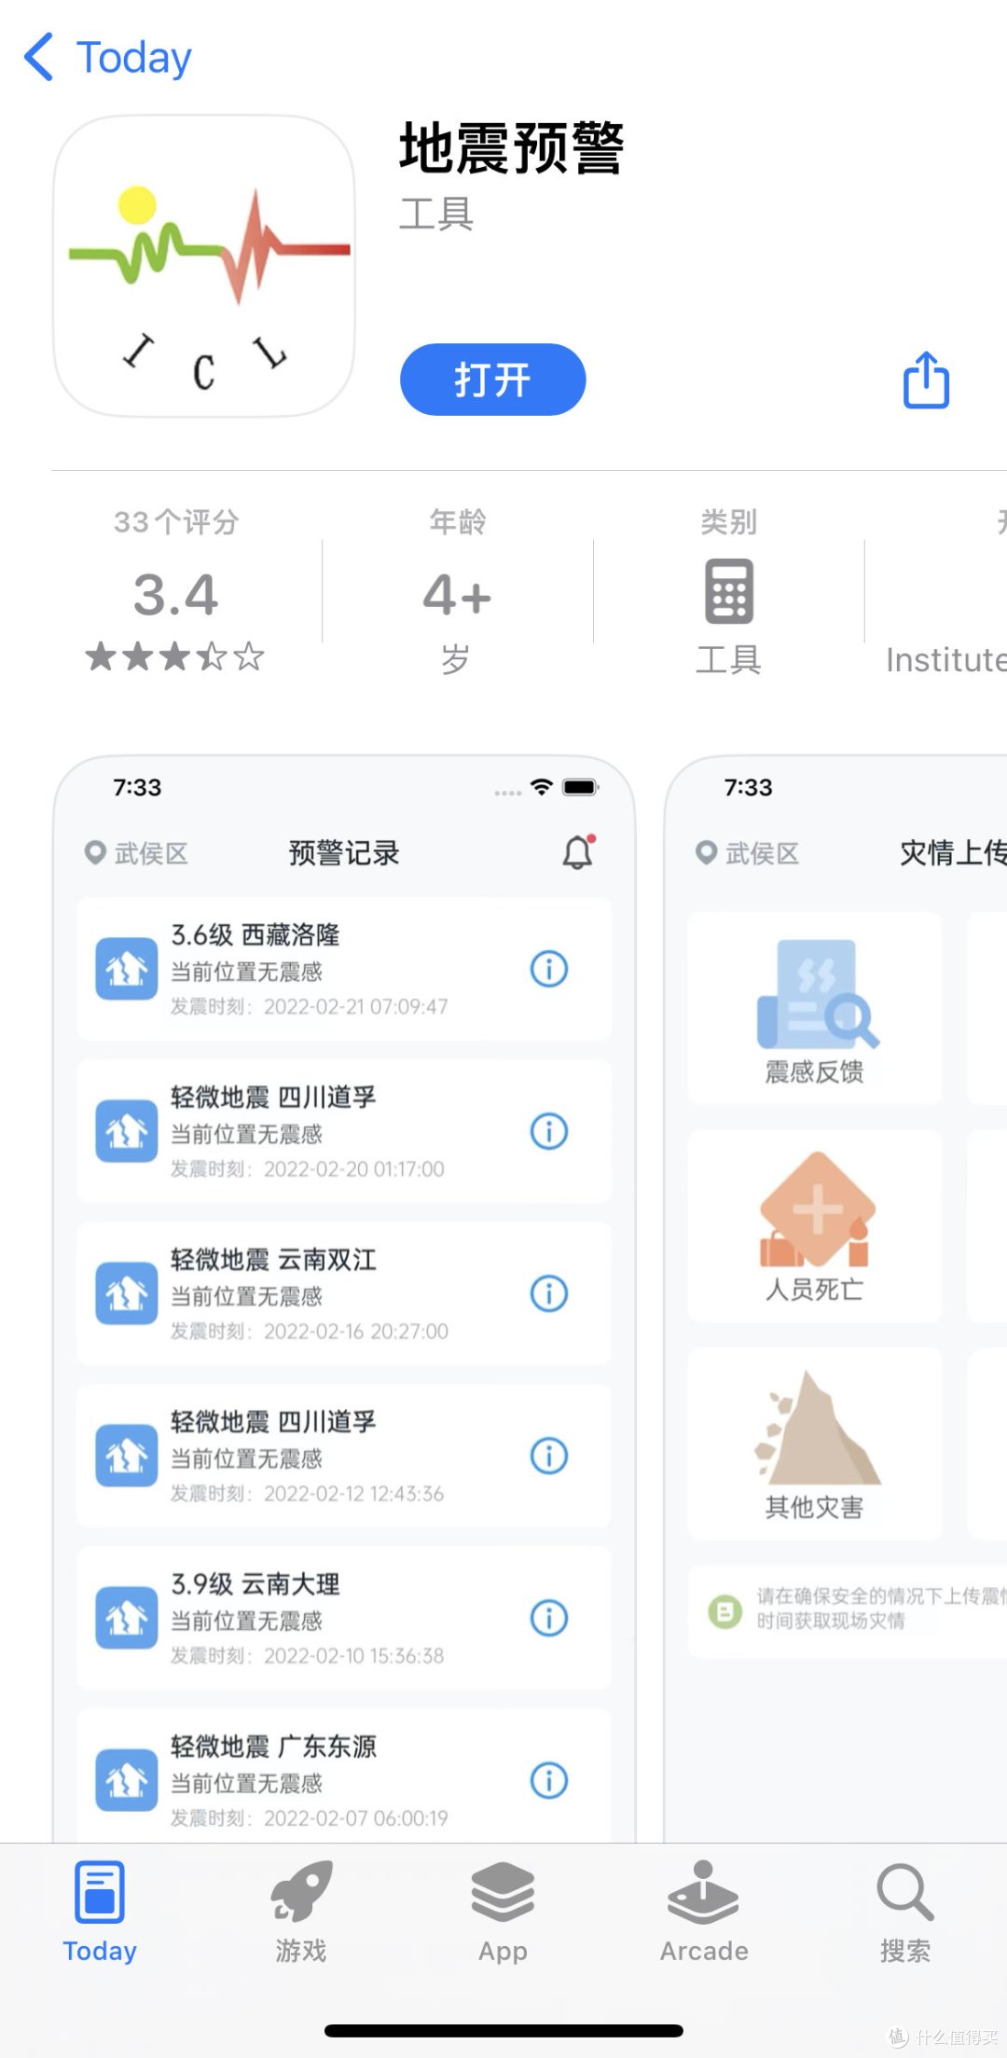Tap timestamp 2022-02-16 20:27:00
The width and height of the screenshot is (1007, 2058).
point(355,1331)
